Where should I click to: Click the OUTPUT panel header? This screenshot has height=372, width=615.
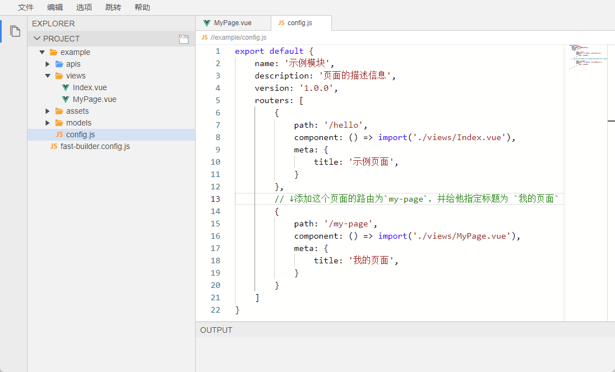[x=216, y=330]
